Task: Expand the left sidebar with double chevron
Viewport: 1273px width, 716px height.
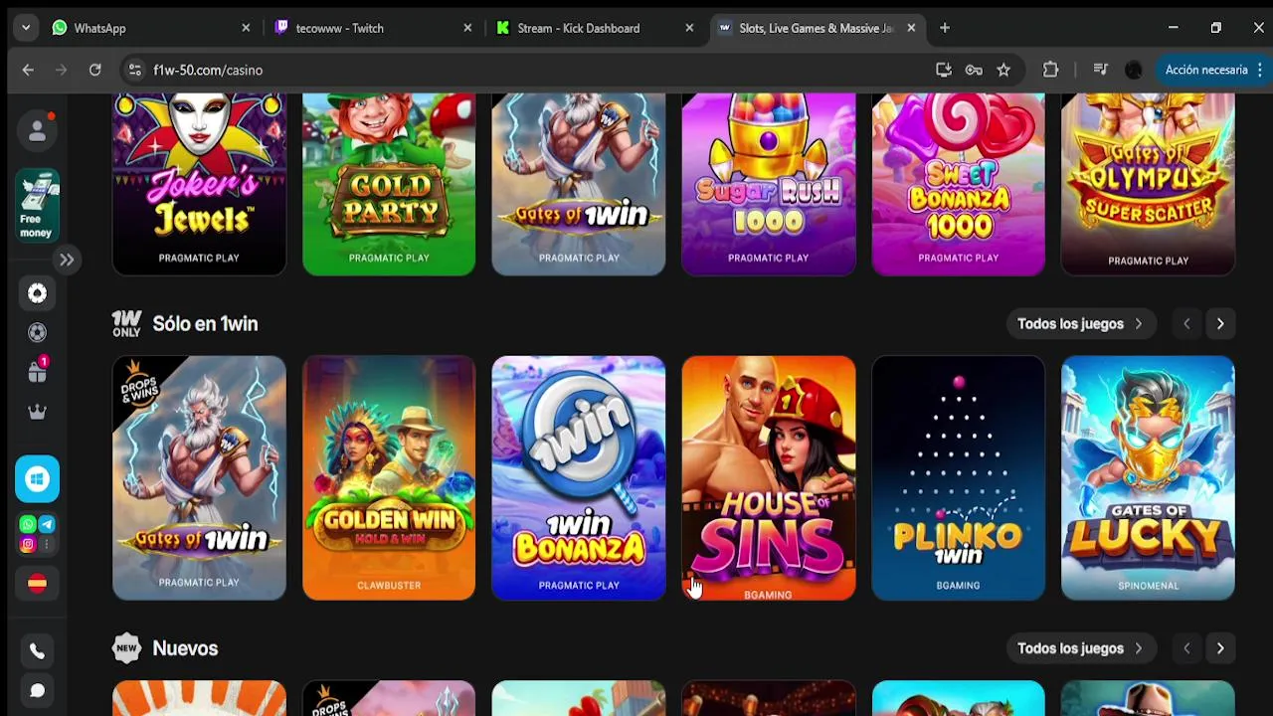Action: coord(67,260)
